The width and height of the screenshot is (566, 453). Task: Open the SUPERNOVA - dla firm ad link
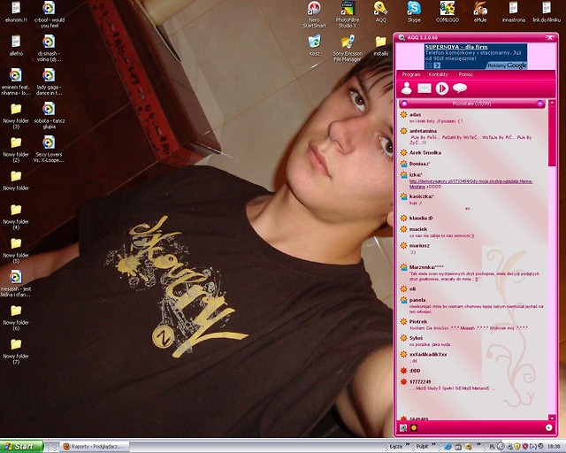point(456,47)
